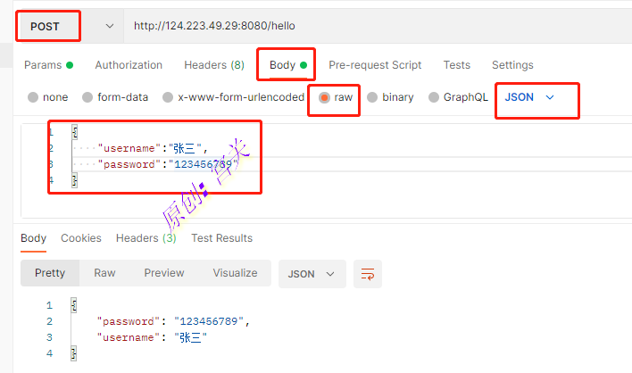Click the wrap lines icon in response
Screen dimensions: 632x373
pos(366,274)
